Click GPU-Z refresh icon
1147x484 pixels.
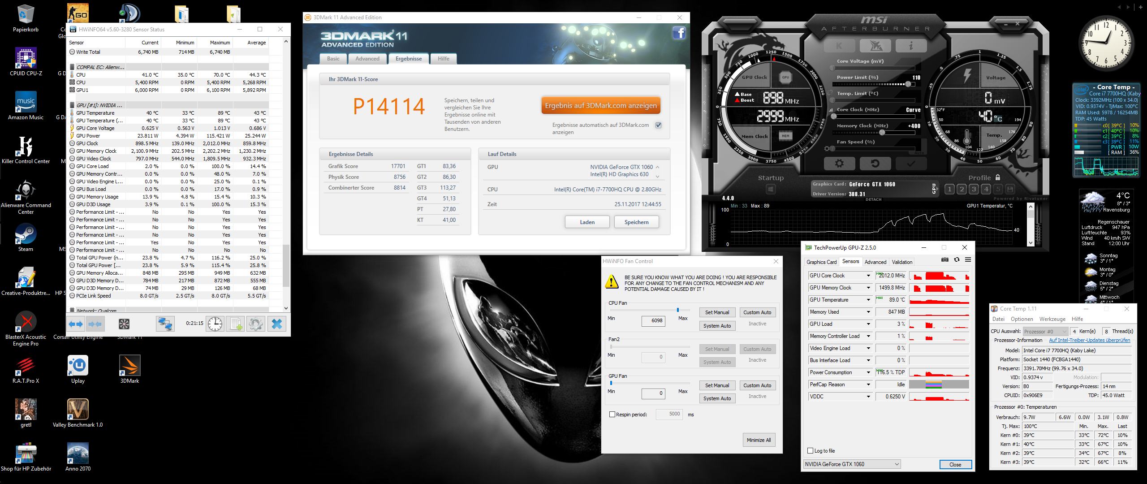(x=957, y=260)
